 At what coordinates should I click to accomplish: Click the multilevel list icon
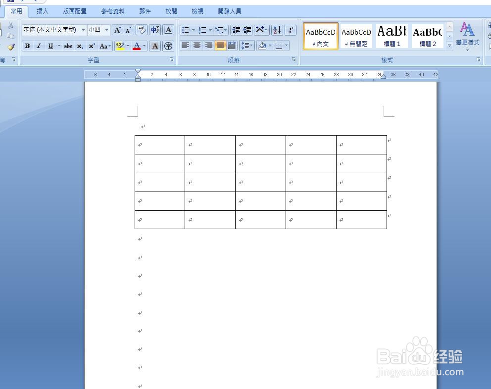click(220, 30)
